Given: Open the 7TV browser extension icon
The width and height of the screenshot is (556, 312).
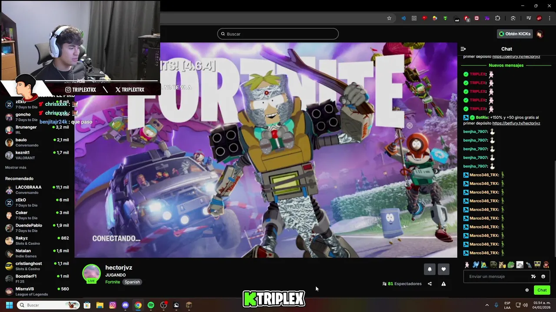Looking at the screenshot, I should 487,18.
